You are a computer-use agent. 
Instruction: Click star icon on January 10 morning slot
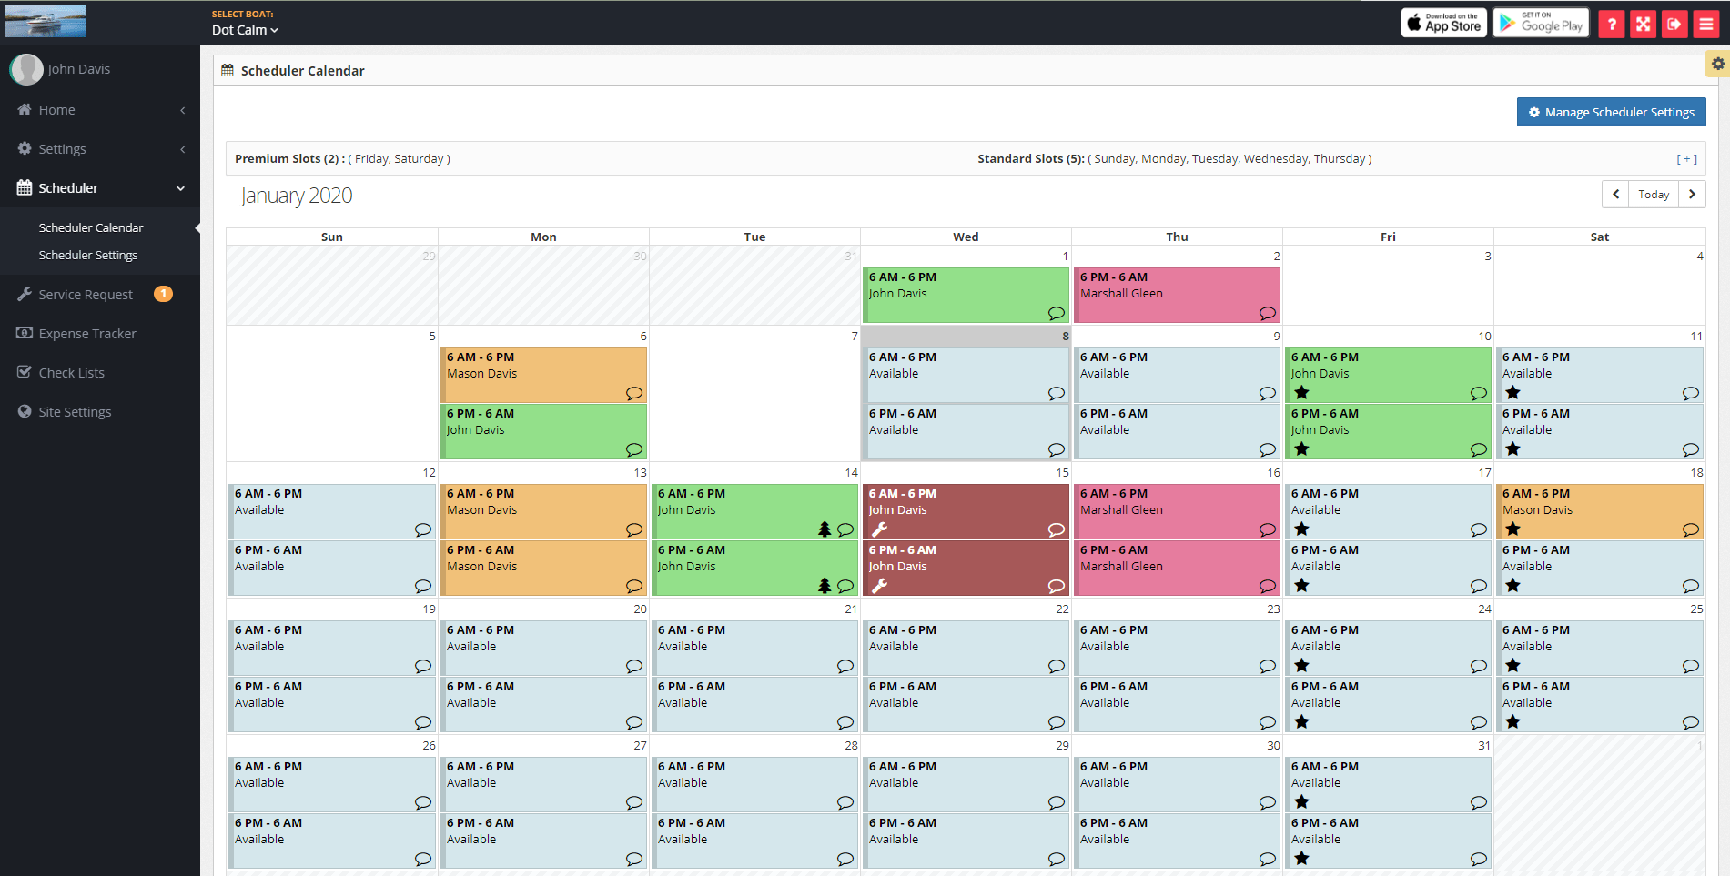coord(1301,393)
